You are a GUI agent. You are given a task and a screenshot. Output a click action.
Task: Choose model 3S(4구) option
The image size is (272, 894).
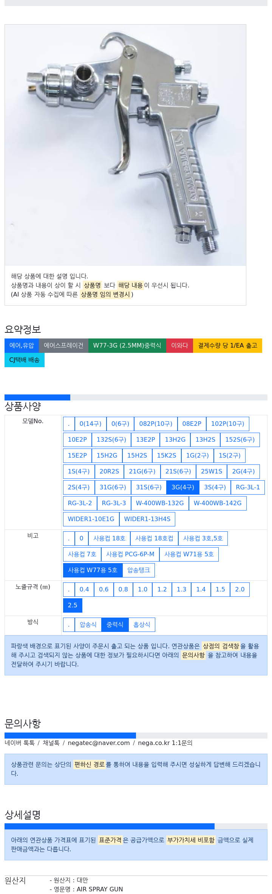coord(215,487)
